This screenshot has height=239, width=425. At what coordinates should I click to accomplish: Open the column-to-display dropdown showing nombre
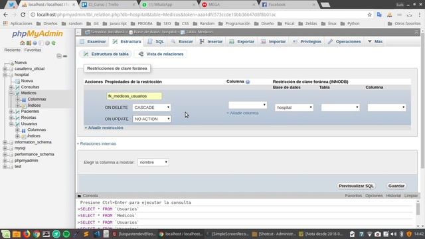153,162
